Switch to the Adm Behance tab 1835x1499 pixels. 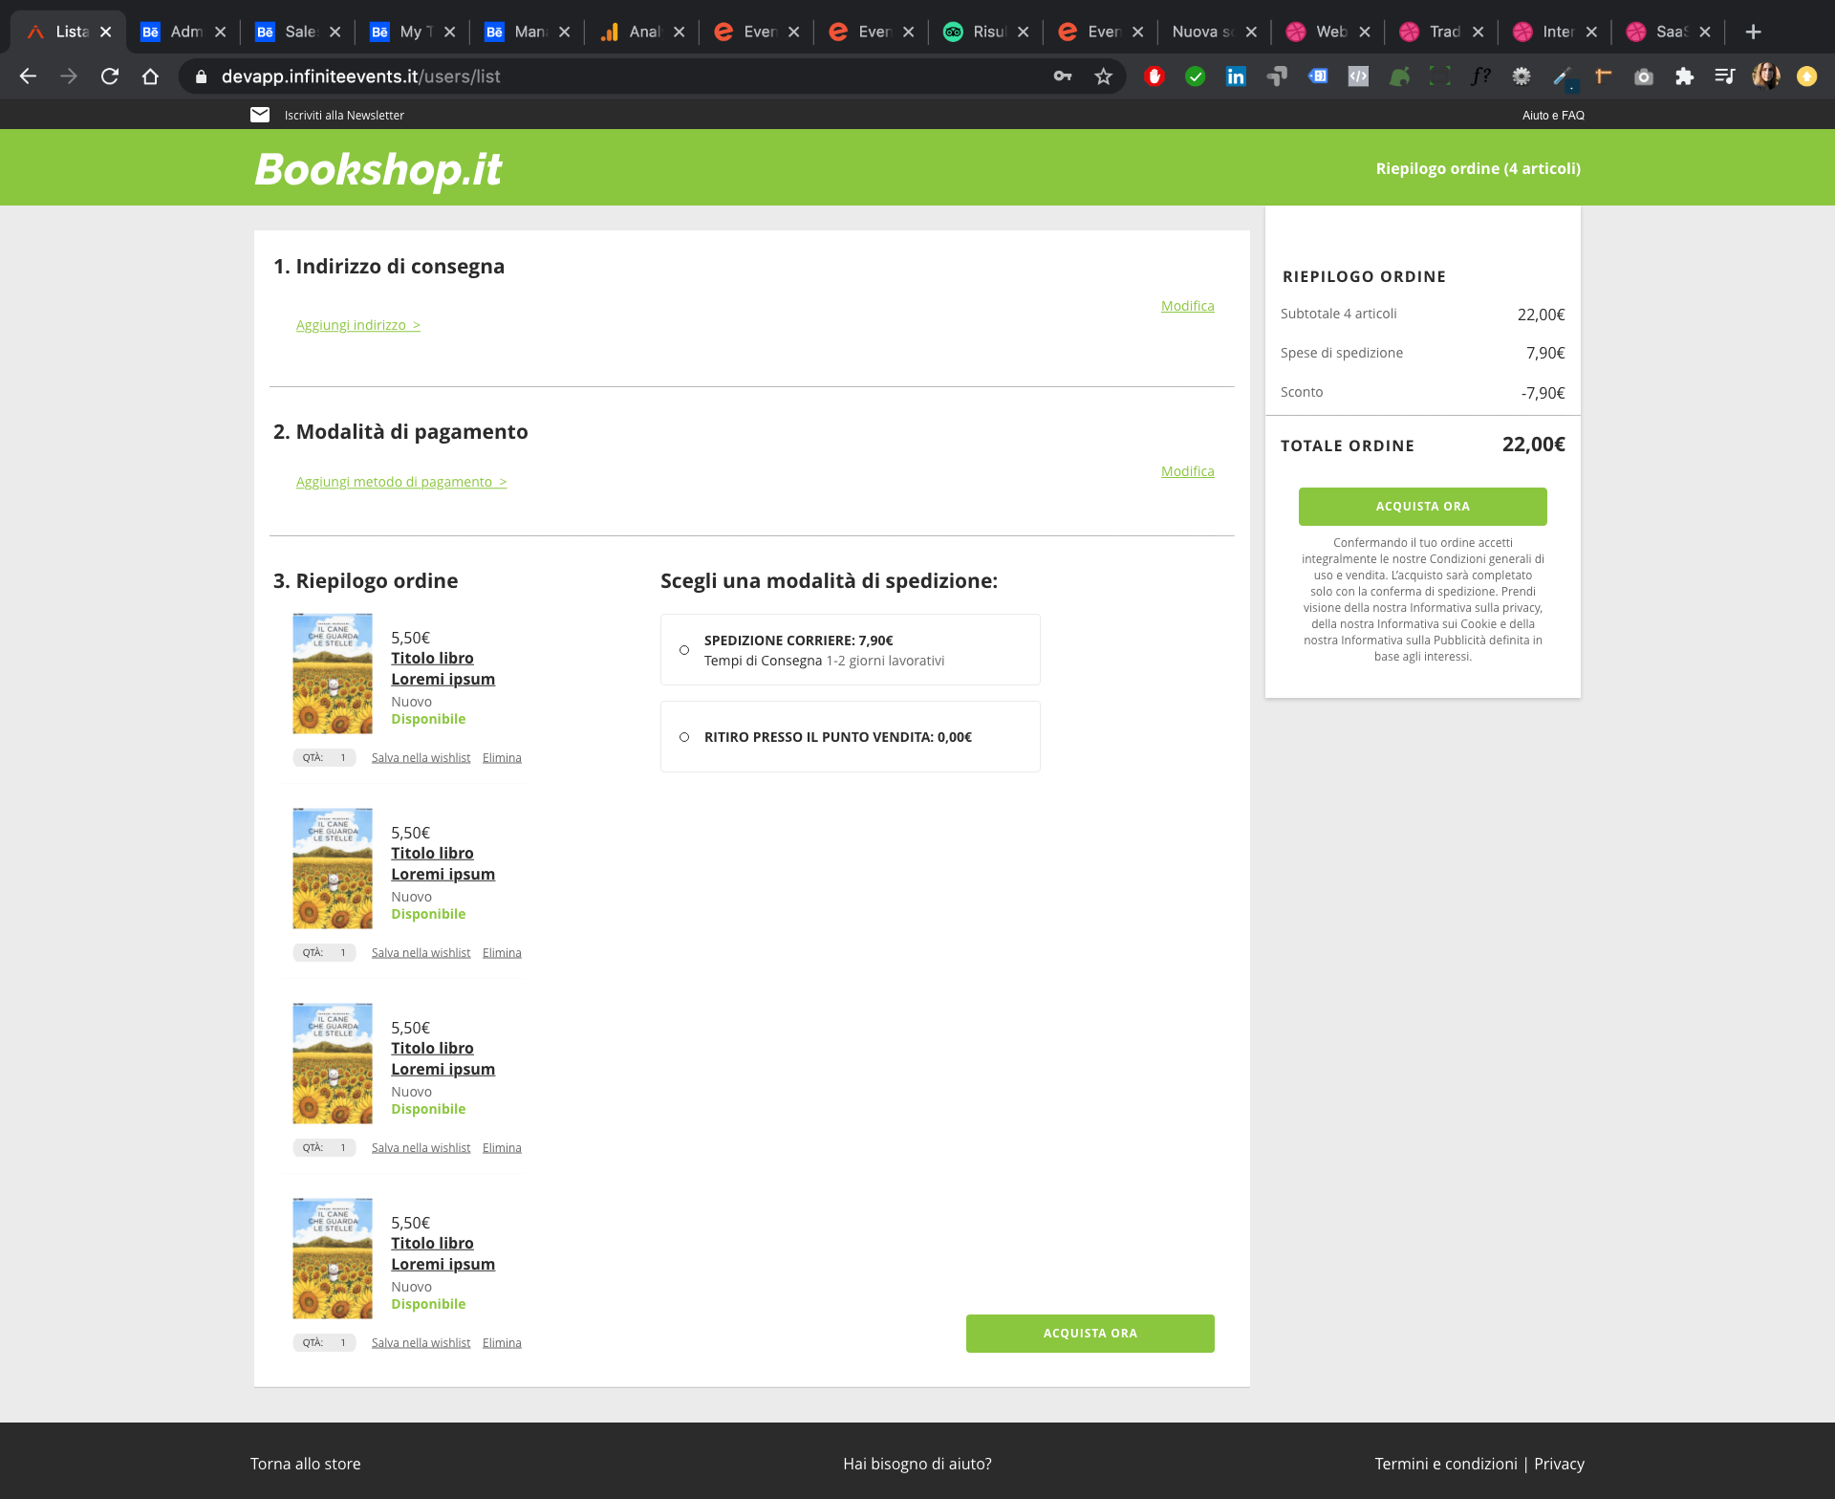(183, 32)
